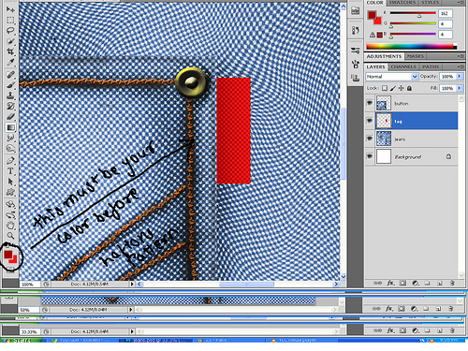Select the Pen tool

click(x=10, y=160)
